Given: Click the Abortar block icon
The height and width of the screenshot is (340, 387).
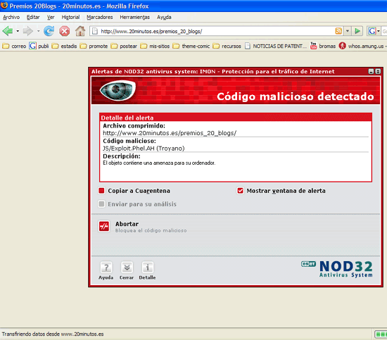Looking at the screenshot, I should (x=104, y=226).
